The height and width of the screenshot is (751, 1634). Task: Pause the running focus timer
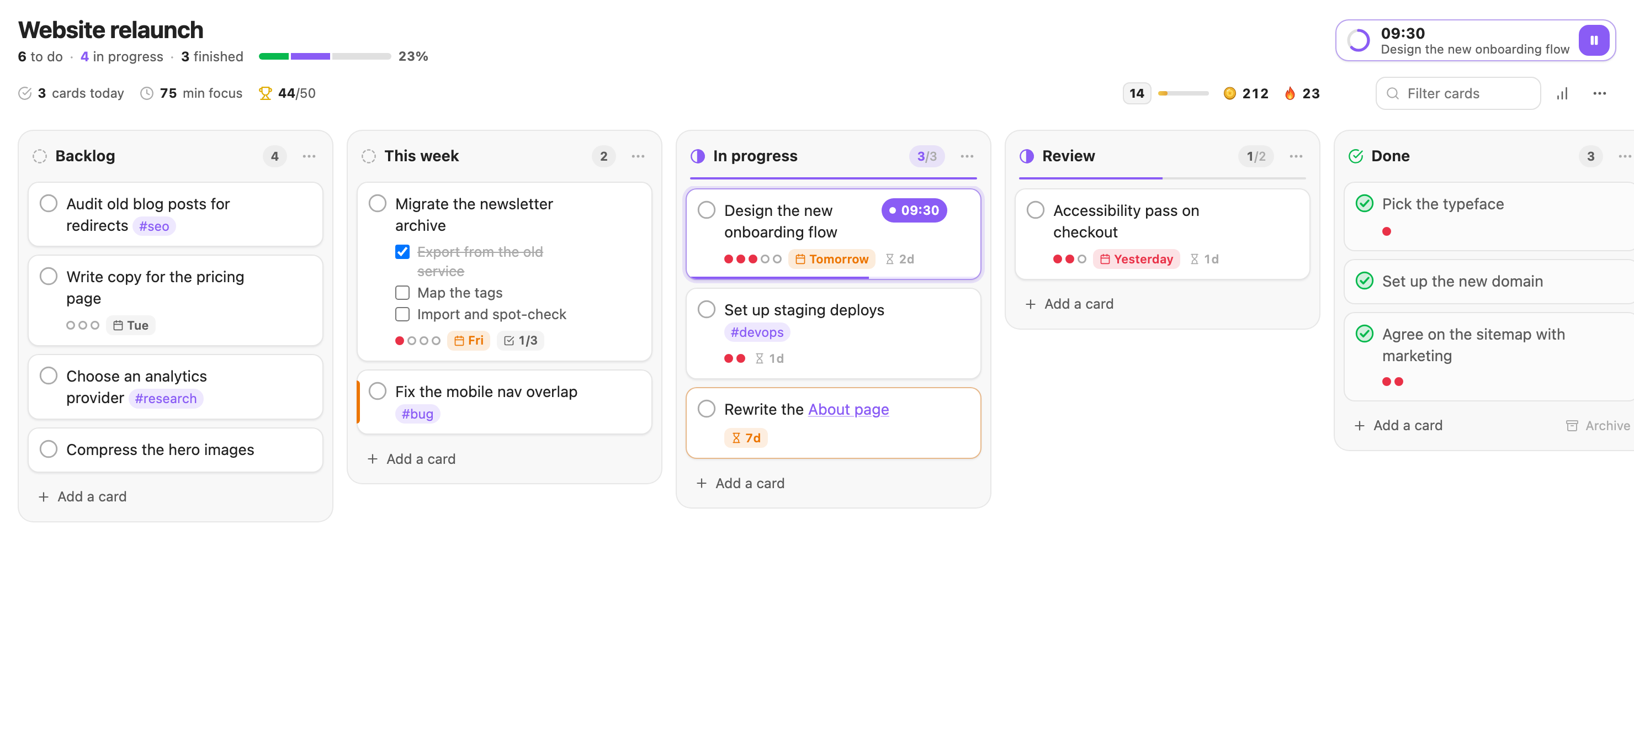(1593, 41)
